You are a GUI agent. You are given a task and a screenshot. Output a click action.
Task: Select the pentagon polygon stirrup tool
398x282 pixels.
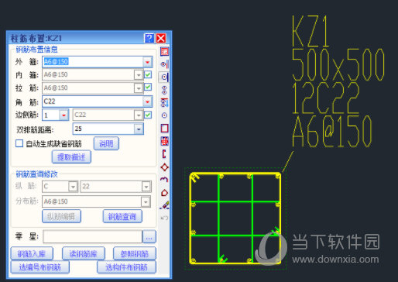pos(164,193)
